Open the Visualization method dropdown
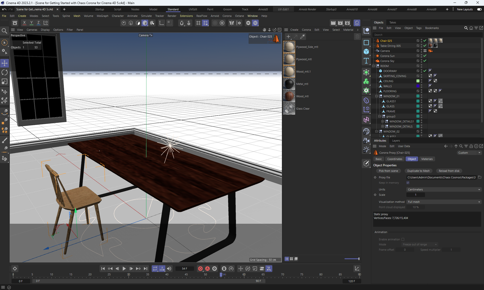This screenshot has width=484, height=290. point(444,202)
